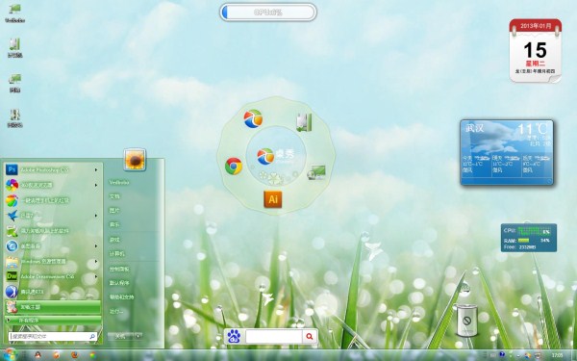Image resolution: width=577 pixels, height=361 pixels.
Task: Click the sunflower user picture in Start menu
Action: [135, 160]
